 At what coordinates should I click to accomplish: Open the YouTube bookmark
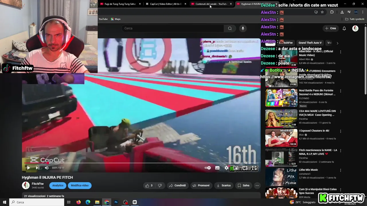click(103, 19)
